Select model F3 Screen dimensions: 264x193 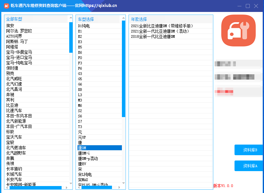click(x=99, y=63)
